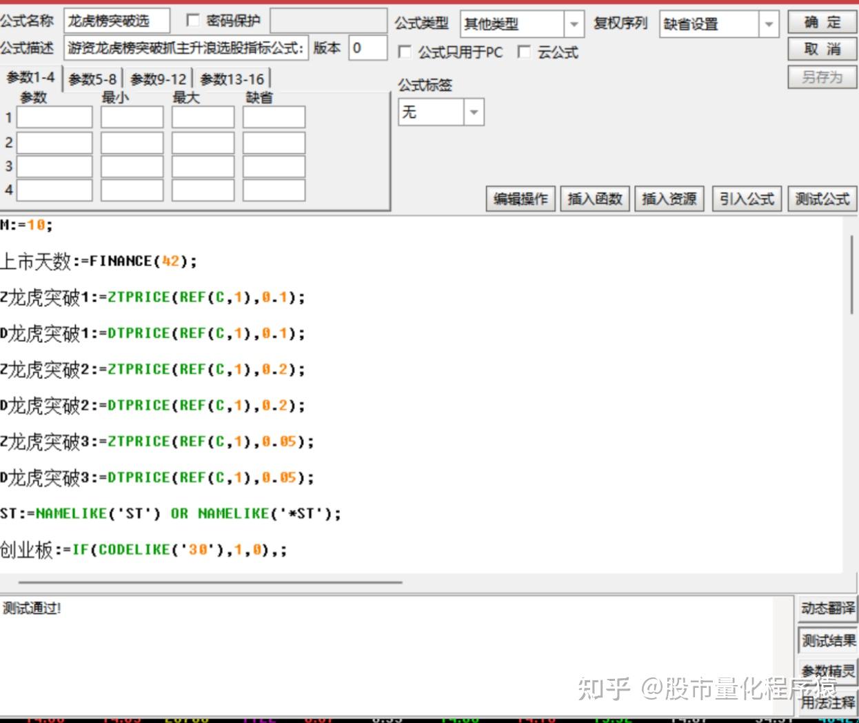
Task: Open the 公式标签 dropdown
Action: pyautogui.click(x=474, y=112)
